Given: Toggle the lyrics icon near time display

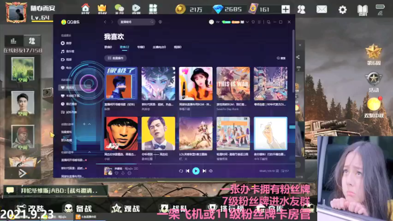Looking at the screenshot, I should click(x=277, y=171).
